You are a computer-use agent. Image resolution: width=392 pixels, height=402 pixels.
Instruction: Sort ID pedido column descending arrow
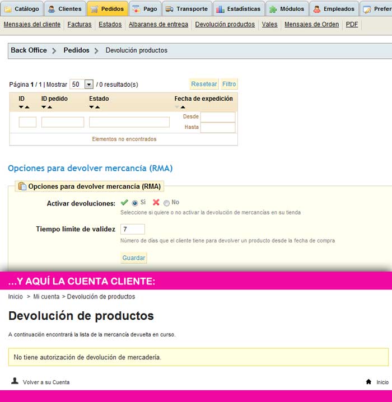(44, 107)
